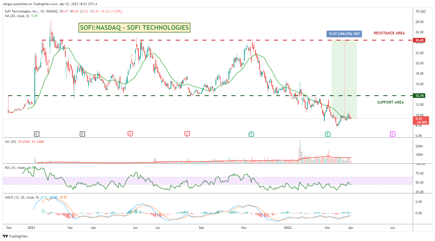Click the TradingView logo at bottom left
The width and height of the screenshot is (435, 241).
tap(15, 236)
